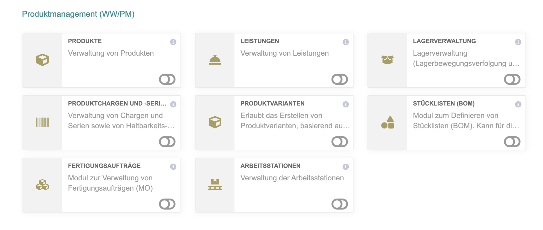The height and width of the screenshot is (230, 543).
Task: Enable the Stücklisten (BOM) toggle
Action: 512,142
